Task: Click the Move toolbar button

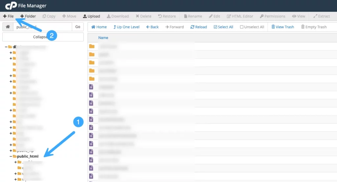Action: click(x=69, y=16)
